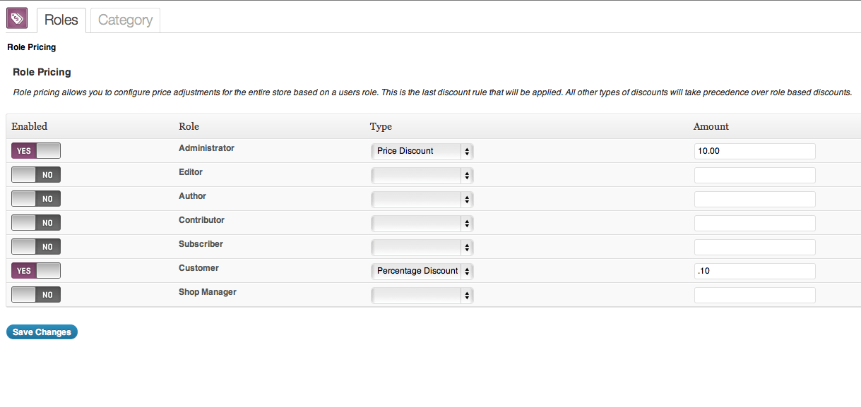861x407 pixels.
Task: Open the Category tab
Action: (125, 20)
